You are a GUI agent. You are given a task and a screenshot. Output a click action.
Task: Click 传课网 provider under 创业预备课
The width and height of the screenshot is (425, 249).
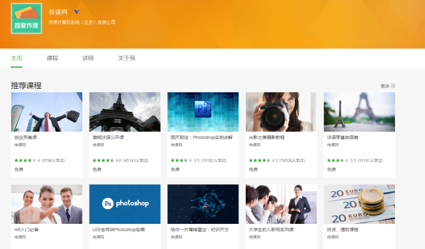pos(20,145)
